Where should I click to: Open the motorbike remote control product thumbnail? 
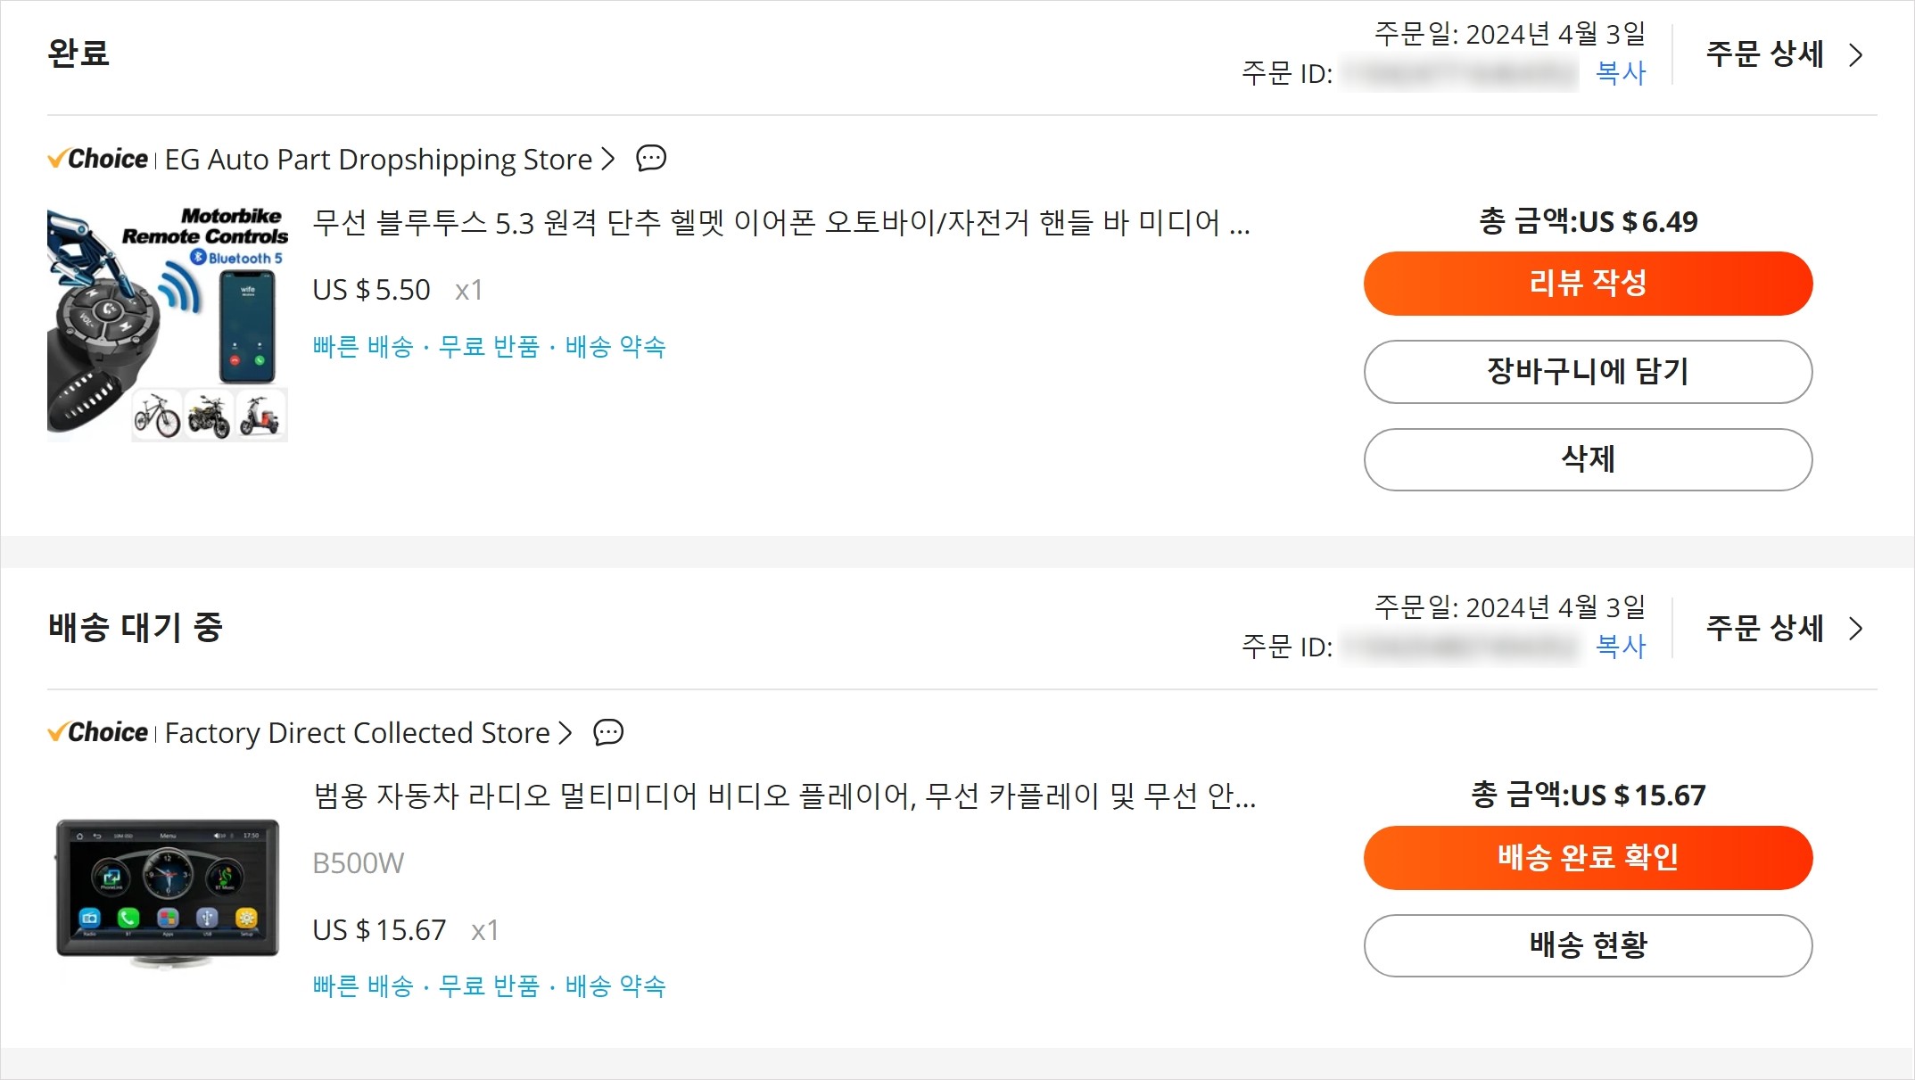point(168,324)
